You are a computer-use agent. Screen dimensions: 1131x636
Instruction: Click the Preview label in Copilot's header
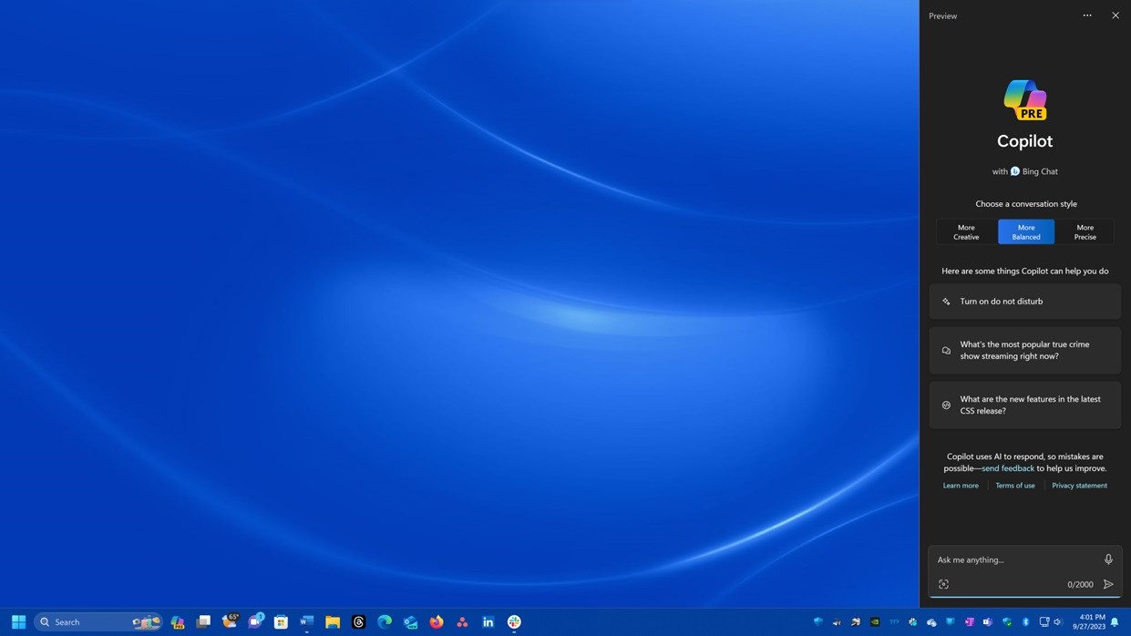942,16
